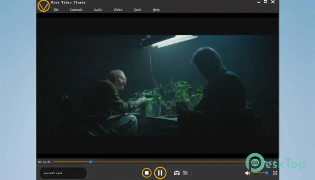Minimize the Free Video Player window

point(259,2)
